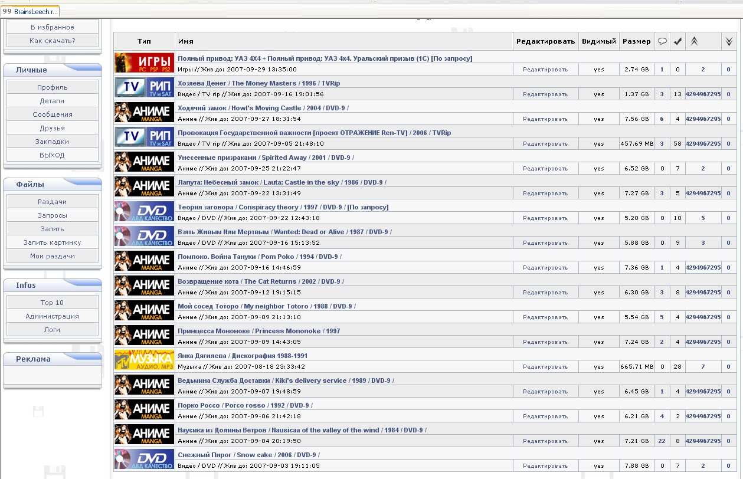
Task: Open torrent Порко Россо / Porco rosso
Action: point(244,405)
